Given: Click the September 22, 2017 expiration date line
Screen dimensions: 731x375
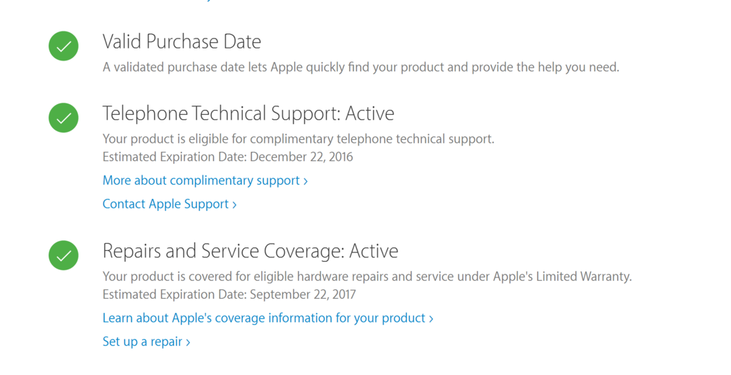Looking at the screenshot, I should point(229,295).
